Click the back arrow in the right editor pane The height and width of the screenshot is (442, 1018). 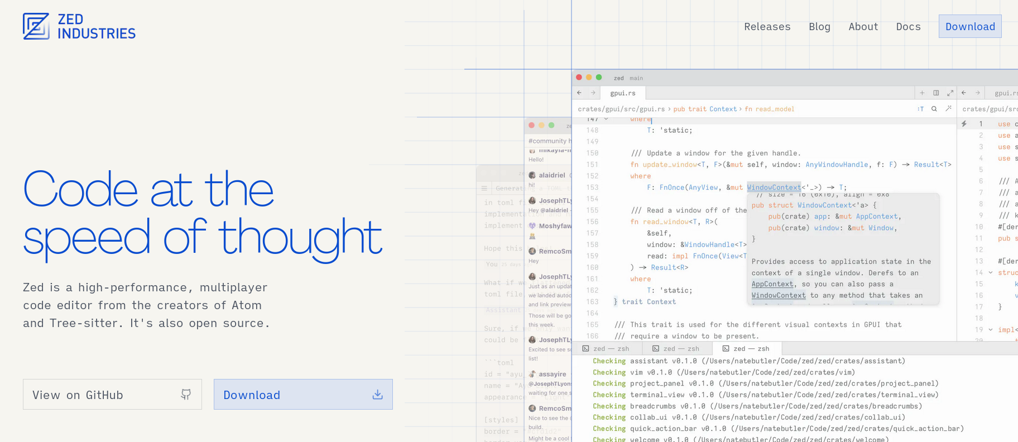pyautogui.click(x=964, y=93)
